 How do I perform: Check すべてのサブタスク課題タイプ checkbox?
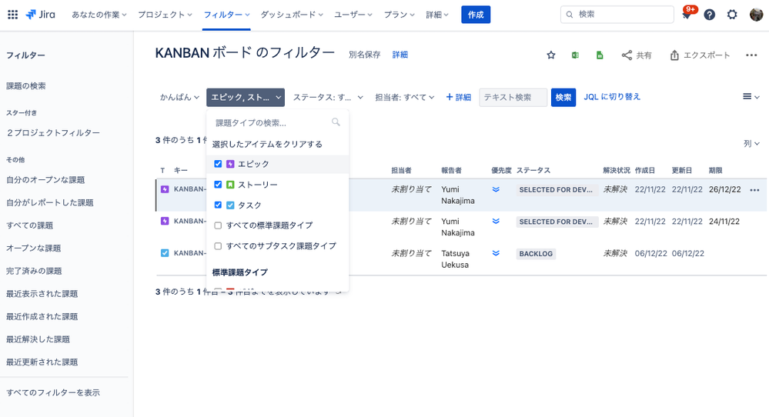(x=219, y=246)
